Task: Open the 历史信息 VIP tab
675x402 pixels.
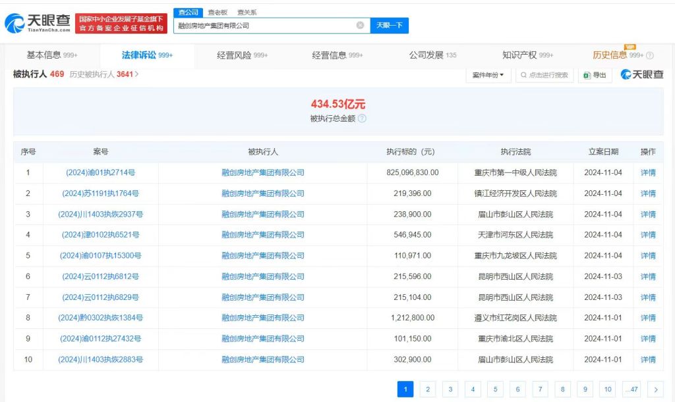Action: (618, 55)
